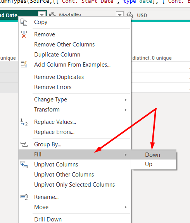The image size is (190, 223).
Task: Click the Modality column header
Action: tap(86, 13)
